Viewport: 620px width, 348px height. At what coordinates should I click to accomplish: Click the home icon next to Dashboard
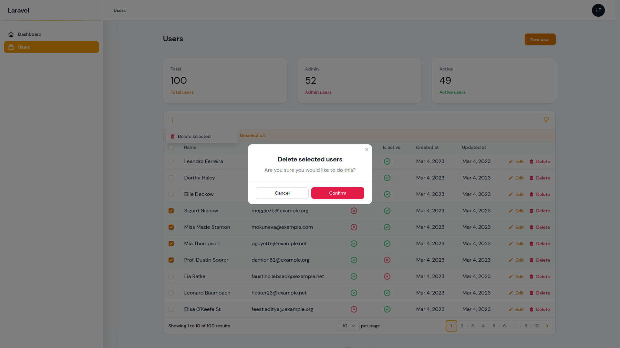11,34
